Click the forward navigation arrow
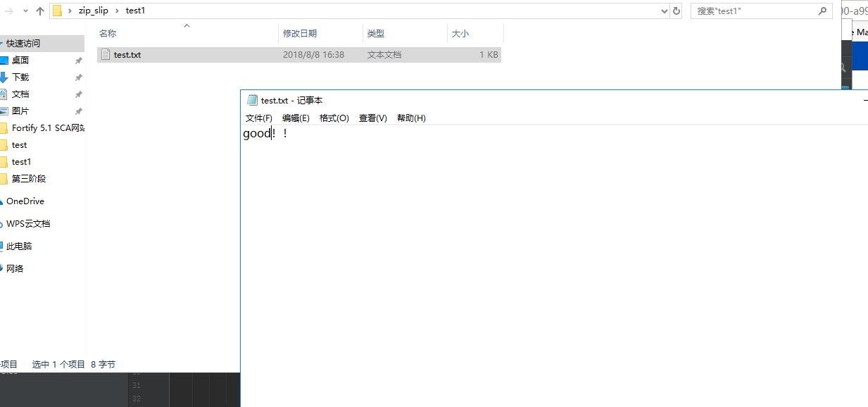Screen dimensions: 868x407 click(x=9, y=11)
